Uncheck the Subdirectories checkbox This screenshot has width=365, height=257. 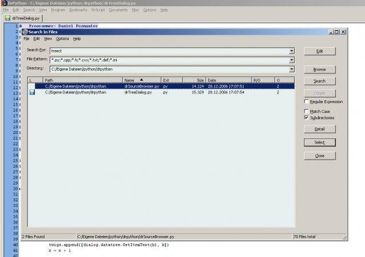[x=306, y=117]
